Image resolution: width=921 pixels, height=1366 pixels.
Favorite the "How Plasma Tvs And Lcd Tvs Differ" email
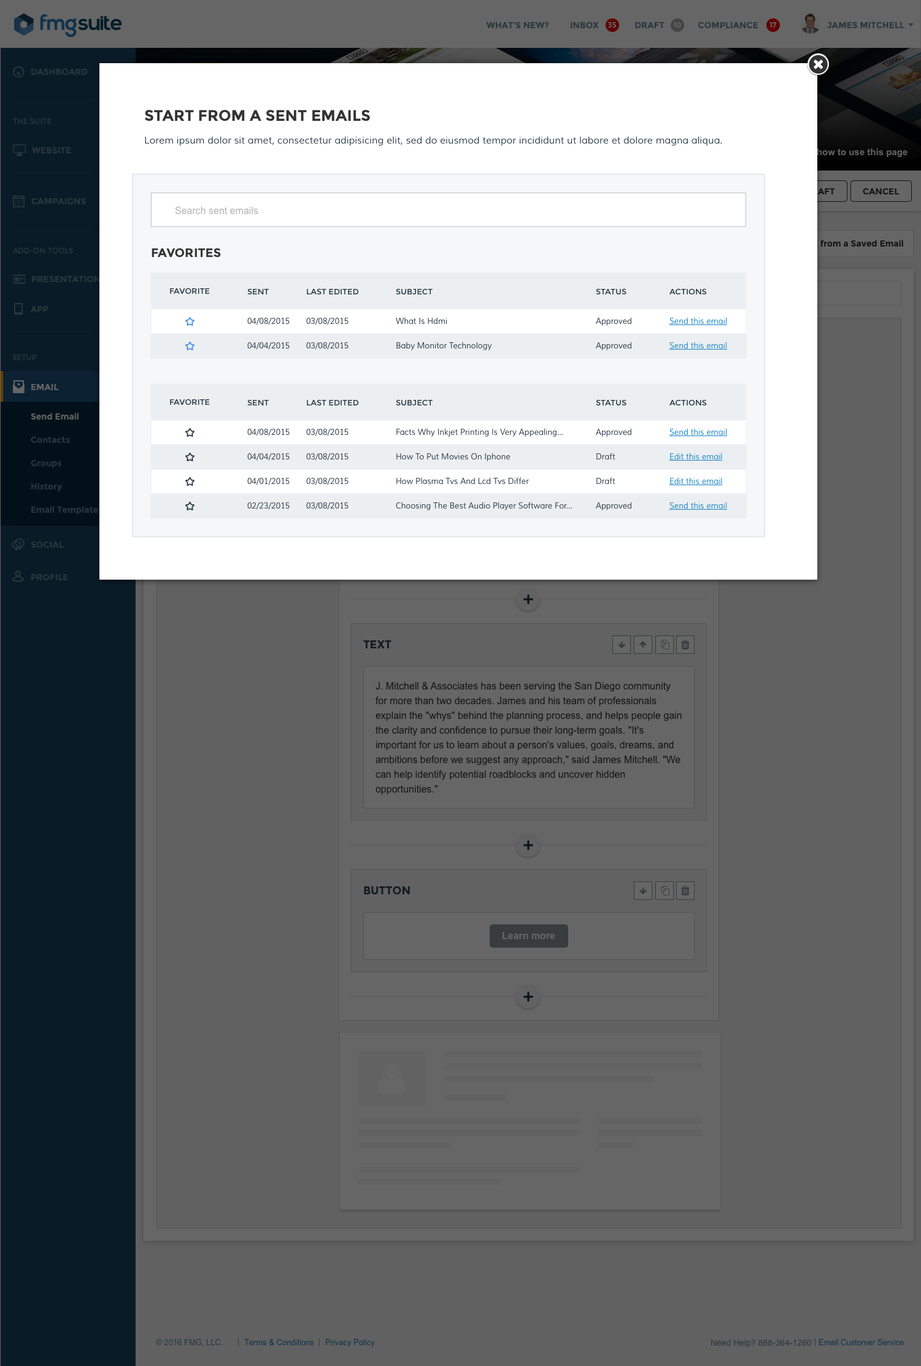190,482
